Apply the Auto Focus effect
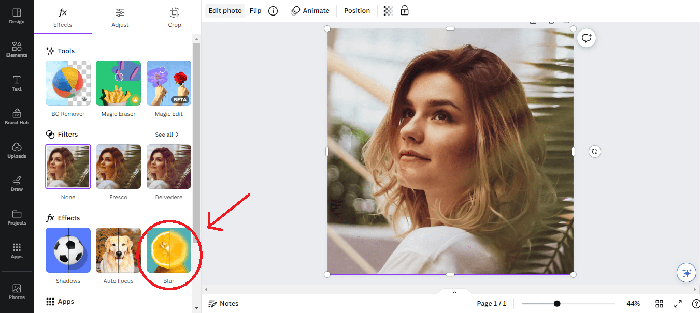Screen dimensions: 700x313 [118, 250]
